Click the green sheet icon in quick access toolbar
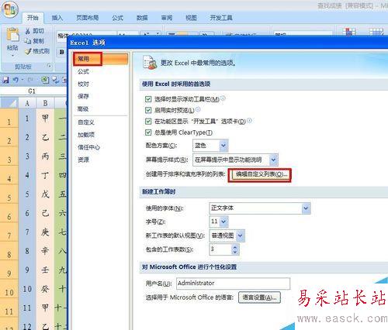 [x=45, y=80]
